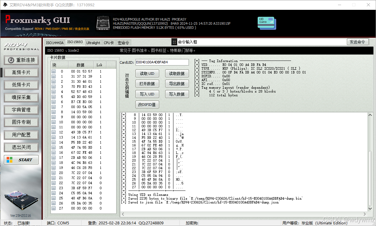This screenshot has height=226, width=376.
Task: Select data cell '00 01 53 57'
Action: tap(81, 71)
